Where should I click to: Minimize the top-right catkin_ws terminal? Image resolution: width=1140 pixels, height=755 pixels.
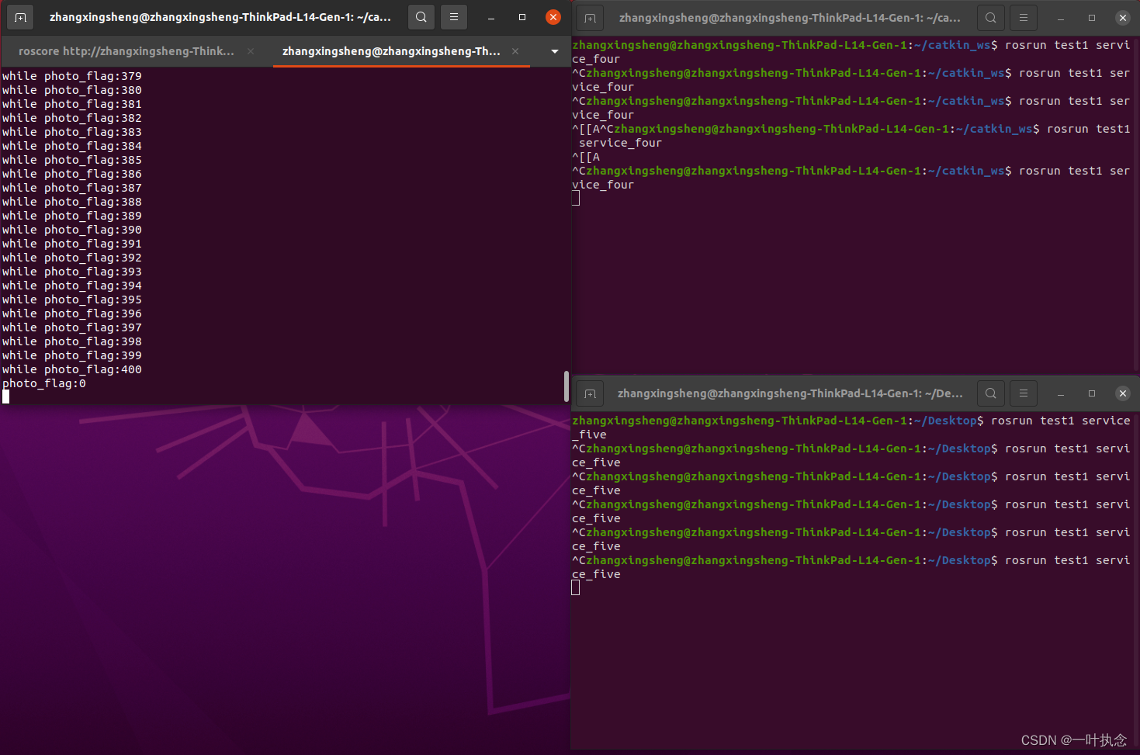point(1061,18)
